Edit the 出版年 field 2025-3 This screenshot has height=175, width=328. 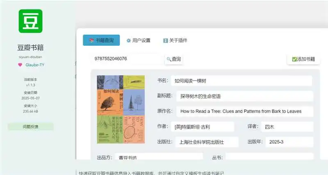pyautogui.click(x=289, y=142)
